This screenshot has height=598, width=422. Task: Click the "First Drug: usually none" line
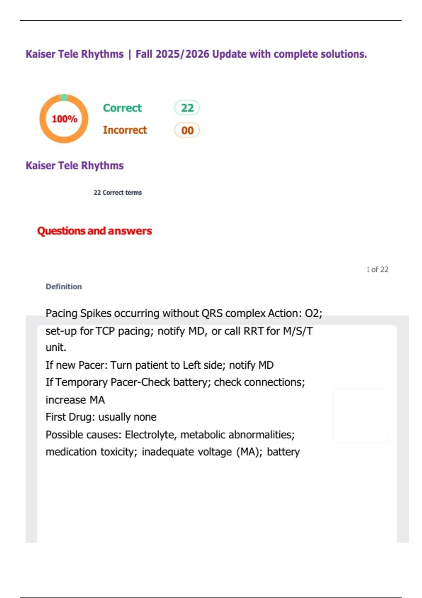101,417
